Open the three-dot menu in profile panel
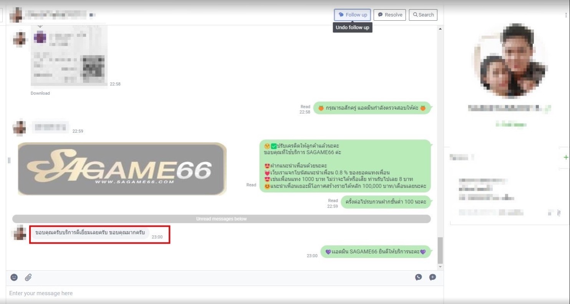 (x=566, y=15)
